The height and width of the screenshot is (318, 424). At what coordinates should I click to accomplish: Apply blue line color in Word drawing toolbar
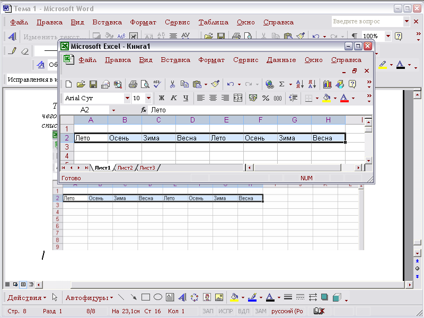pyautogui.click(x=252, y=297)
